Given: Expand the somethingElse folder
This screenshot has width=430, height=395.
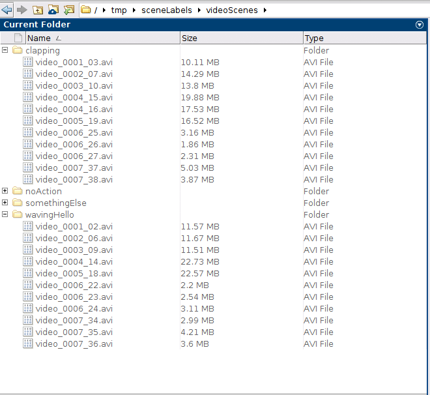Looking at the screenshot, I should tap(5, 203).
